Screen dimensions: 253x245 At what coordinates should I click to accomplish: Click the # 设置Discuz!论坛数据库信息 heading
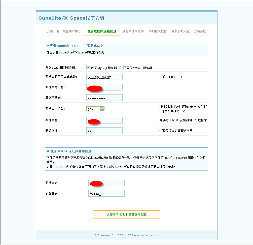coord(69,151)
